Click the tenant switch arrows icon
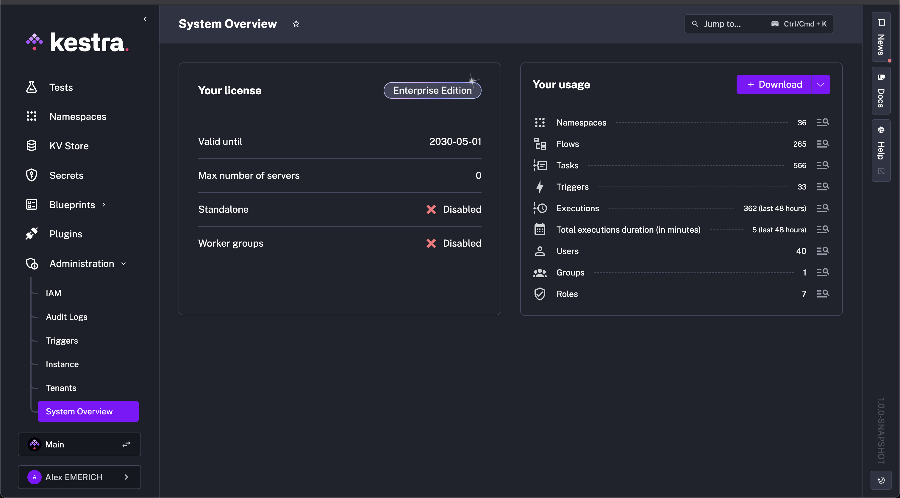The height and width of the screenshot is (498, 900). pyautogui.click(x=126, y=444)
